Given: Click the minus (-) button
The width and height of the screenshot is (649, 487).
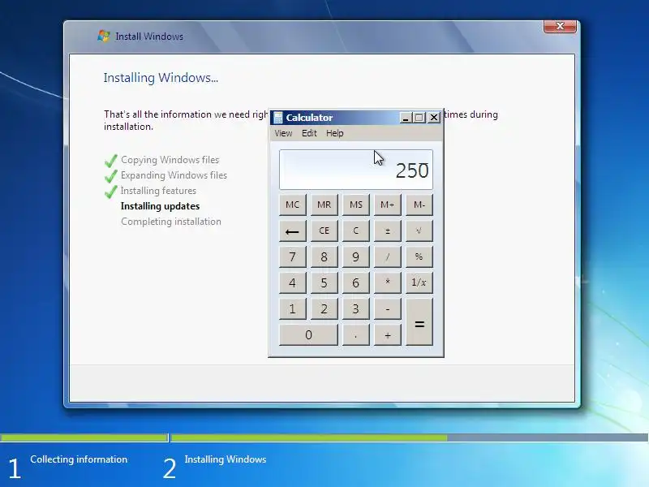Looking at the screenshot, I should pos(388,309).
